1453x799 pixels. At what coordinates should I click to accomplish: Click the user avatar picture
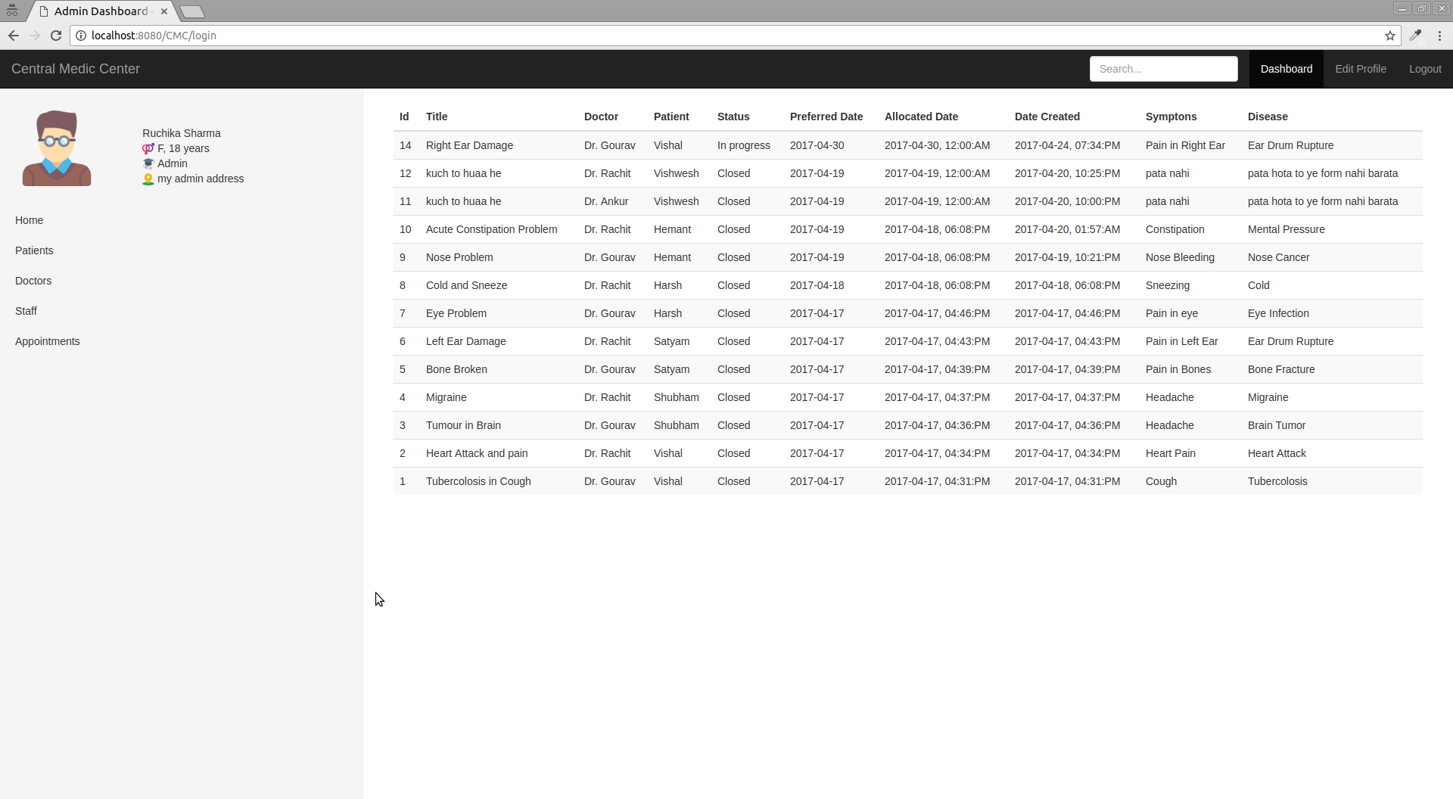[57, 148]
